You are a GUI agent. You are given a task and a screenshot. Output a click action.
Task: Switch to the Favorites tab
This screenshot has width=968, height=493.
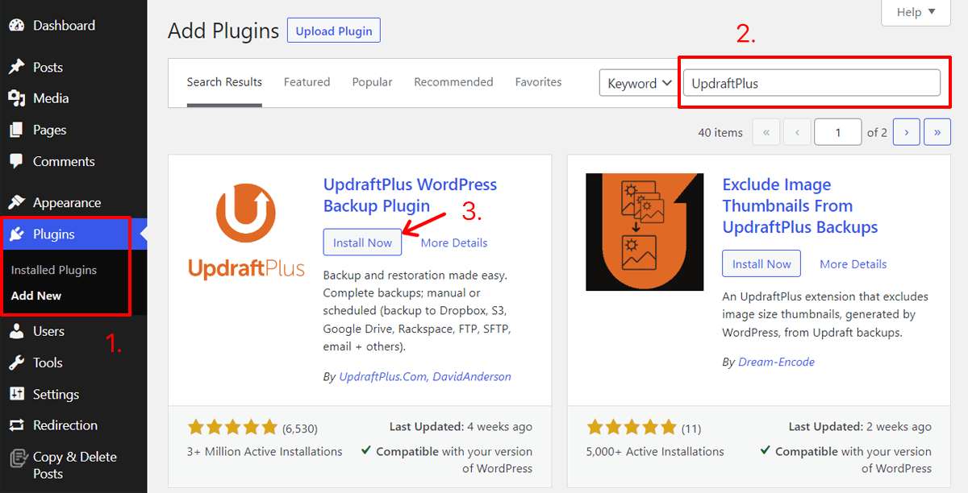pos(538,82)
